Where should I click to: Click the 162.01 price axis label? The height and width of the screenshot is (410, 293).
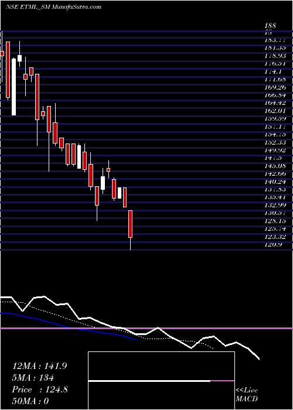click(275, 111)
